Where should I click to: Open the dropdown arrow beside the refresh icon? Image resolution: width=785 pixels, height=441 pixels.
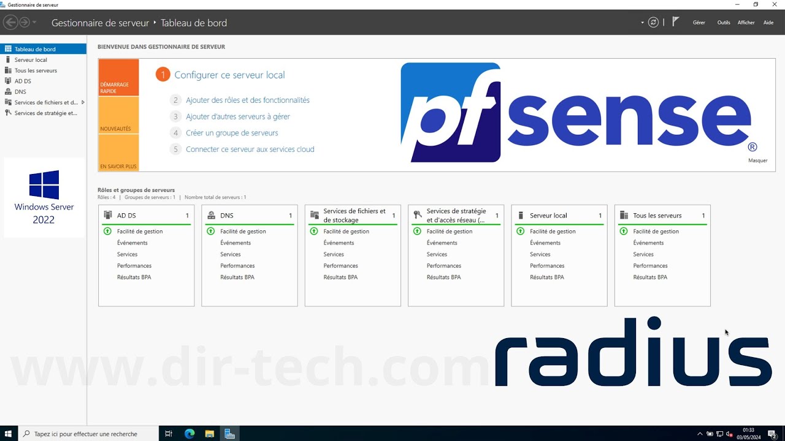pyautogui.click(x=643, y=23)
